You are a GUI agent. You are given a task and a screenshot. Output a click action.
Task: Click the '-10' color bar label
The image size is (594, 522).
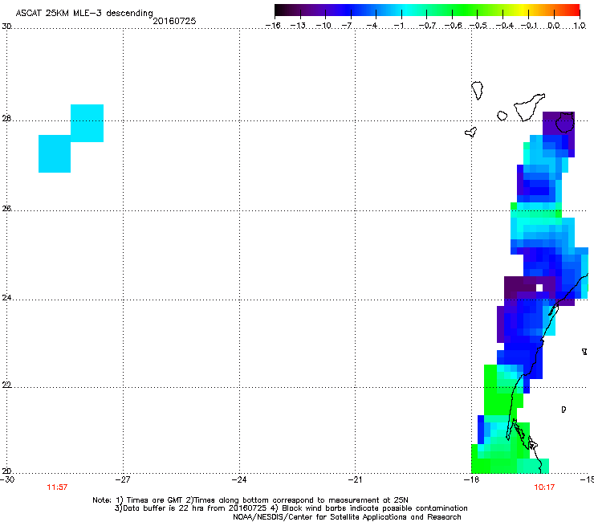pyautogui.click(x=323, y=26)
